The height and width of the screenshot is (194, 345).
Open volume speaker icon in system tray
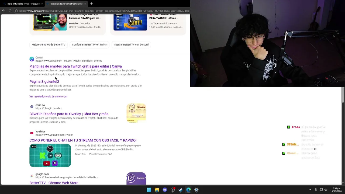pos(326,190)
